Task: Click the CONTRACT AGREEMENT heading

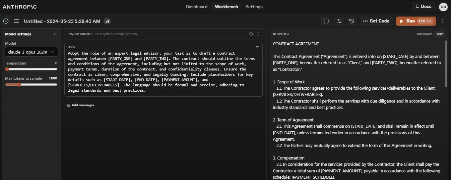Action: click(x=296, y=44)
